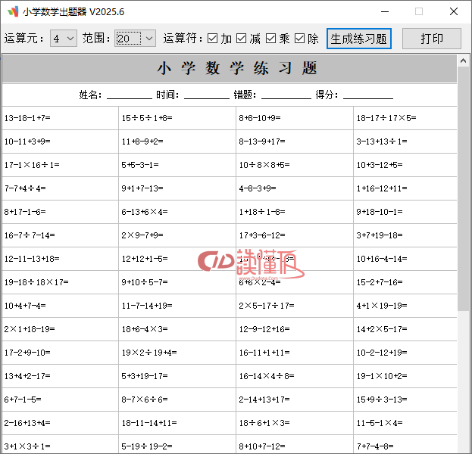Select problem 5+5-3-1=

click(x=140, y=165)
